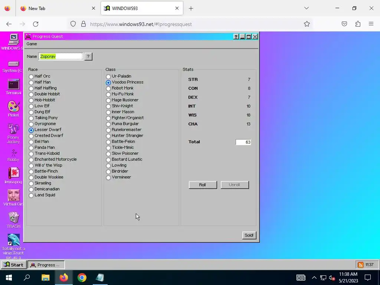The image size is (380, 285).
Task: Open File Explorer from the Windows taskbar
Action: (45, 278)
